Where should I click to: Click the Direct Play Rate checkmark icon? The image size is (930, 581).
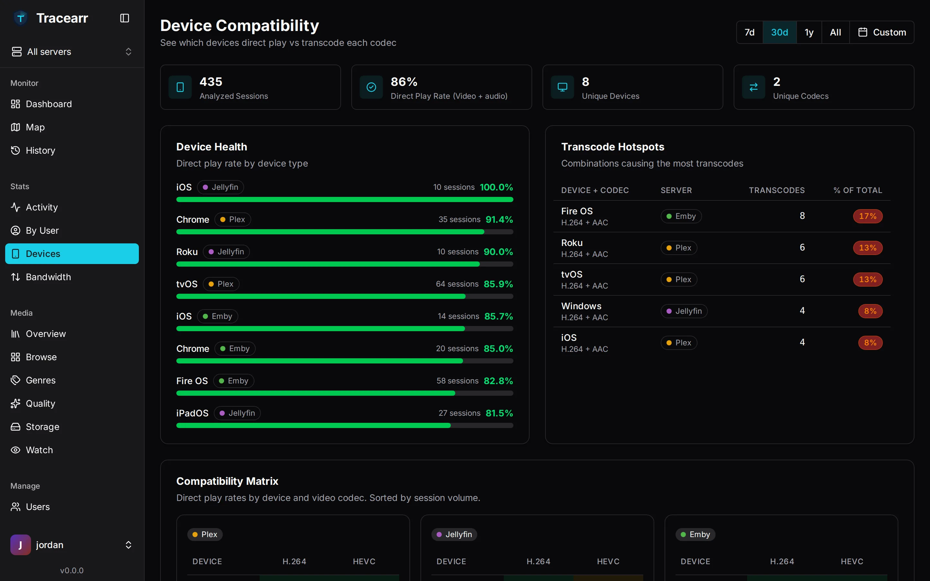click(x=371, y=87)
